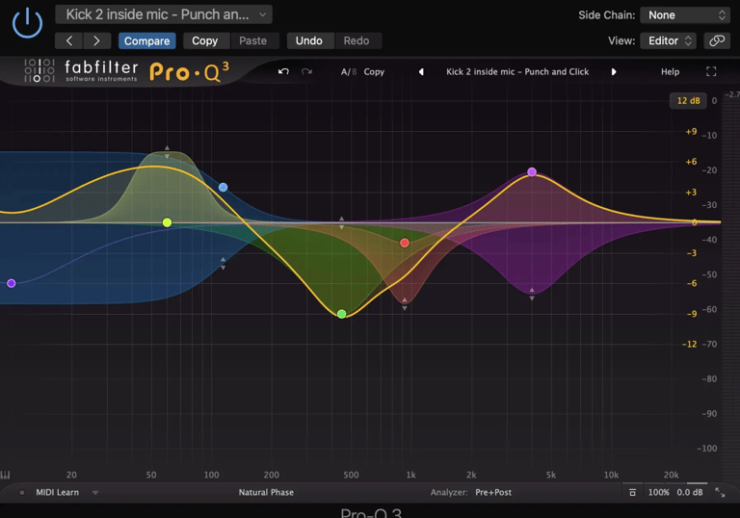
Task: Click the FabFilter undo curved arrow icon
Action: coord(283,71)
